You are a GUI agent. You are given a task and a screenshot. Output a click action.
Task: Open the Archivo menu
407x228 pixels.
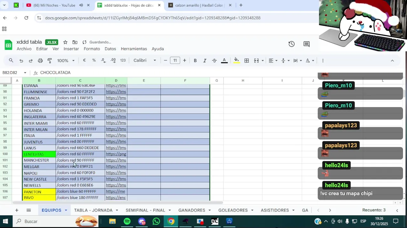tap(24, 49)
